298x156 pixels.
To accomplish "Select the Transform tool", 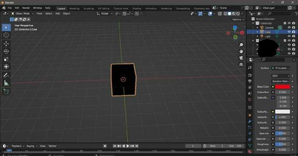I will (x=6, y=67).
